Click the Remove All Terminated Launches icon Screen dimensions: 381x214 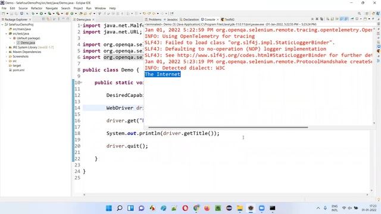pos(321,18)
